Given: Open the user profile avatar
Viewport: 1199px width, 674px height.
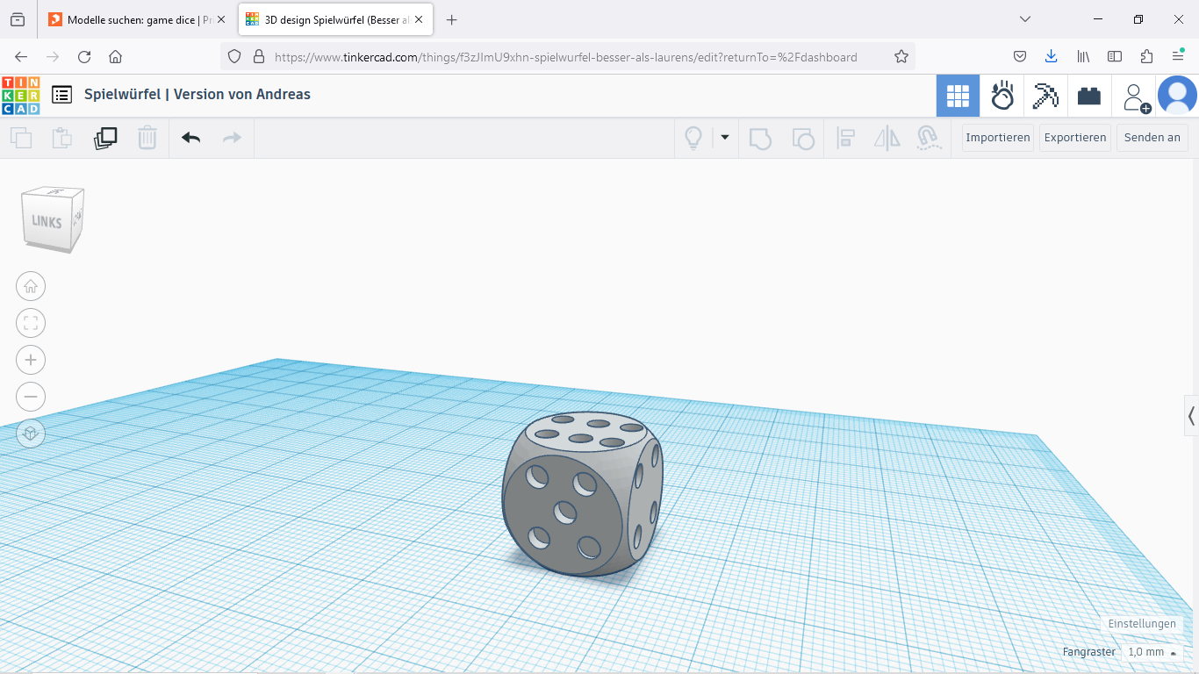Looking at the screenshot, I should (x=1177, y=96).
